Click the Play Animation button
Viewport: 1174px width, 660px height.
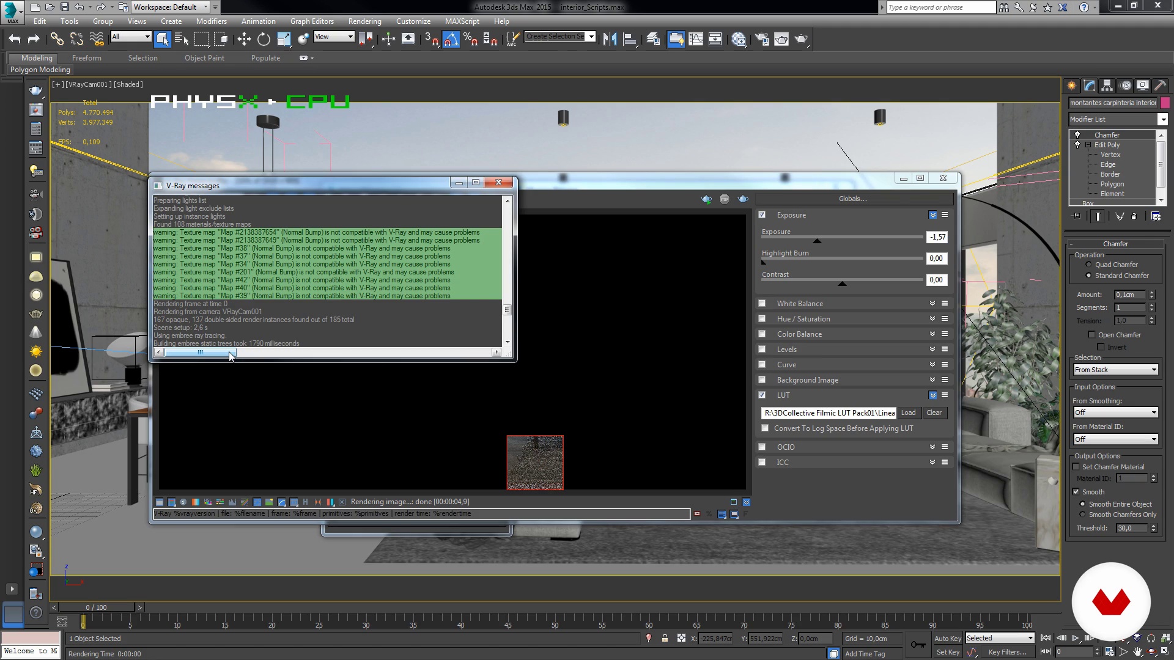pyautogui.click(x=1076, y=638)
